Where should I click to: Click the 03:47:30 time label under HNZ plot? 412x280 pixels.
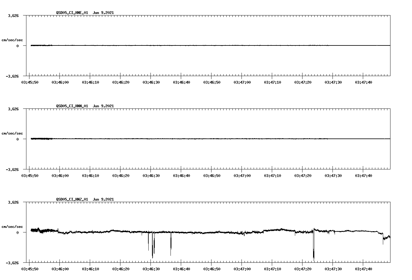[333, 269]
